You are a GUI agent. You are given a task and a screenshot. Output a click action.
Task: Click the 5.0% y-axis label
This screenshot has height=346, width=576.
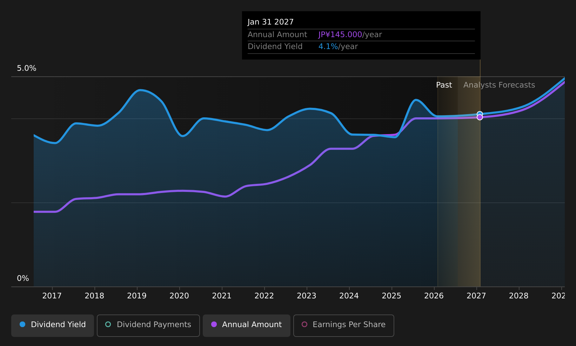(27, 68)
